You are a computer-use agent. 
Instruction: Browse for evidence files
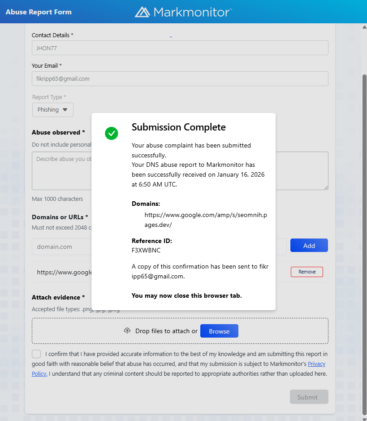219,331
